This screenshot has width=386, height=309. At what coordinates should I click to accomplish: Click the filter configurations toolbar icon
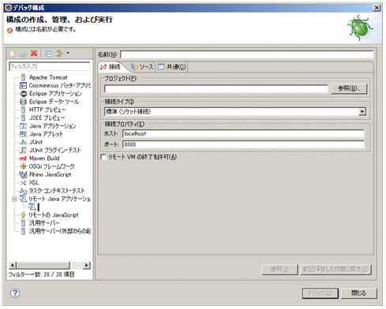click(60, 54)
